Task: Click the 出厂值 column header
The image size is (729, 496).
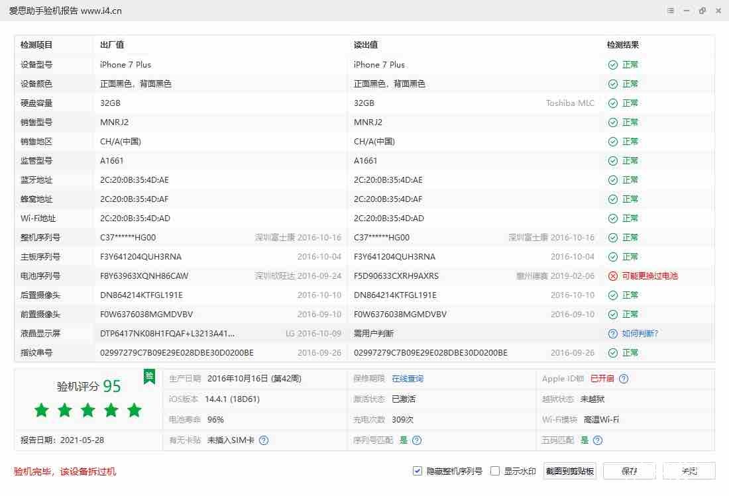Action: 112,45
